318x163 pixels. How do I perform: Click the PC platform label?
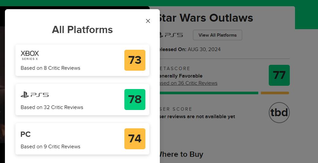pos(26,134)
